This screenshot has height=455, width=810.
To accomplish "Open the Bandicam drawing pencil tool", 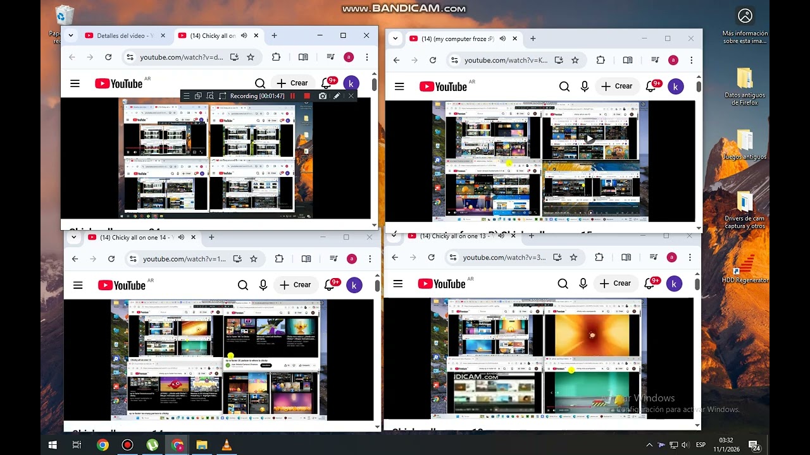I will click(337, 96).
